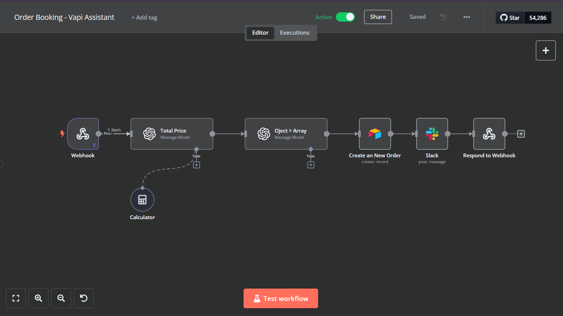
Task: Select the Webhook trigger node icon
Action: (x=83, y=133)
